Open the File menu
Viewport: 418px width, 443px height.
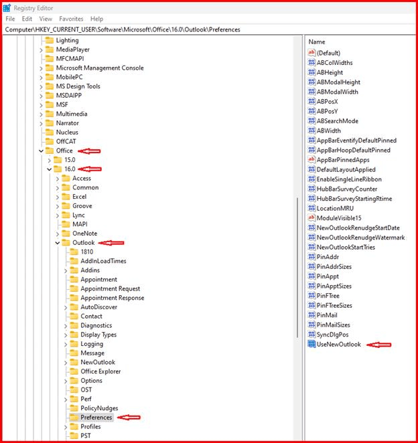click(10, 19)
